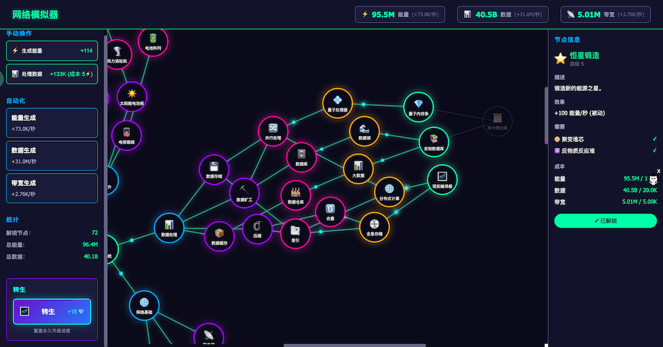Select the 量子内存条 diamond node
The height and width of the screenshot is (347, 663).
(418, 107)
